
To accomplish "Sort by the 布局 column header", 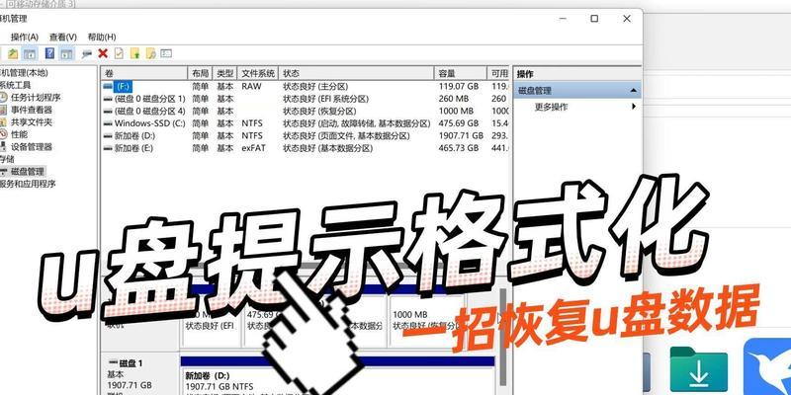I will 200,73.
